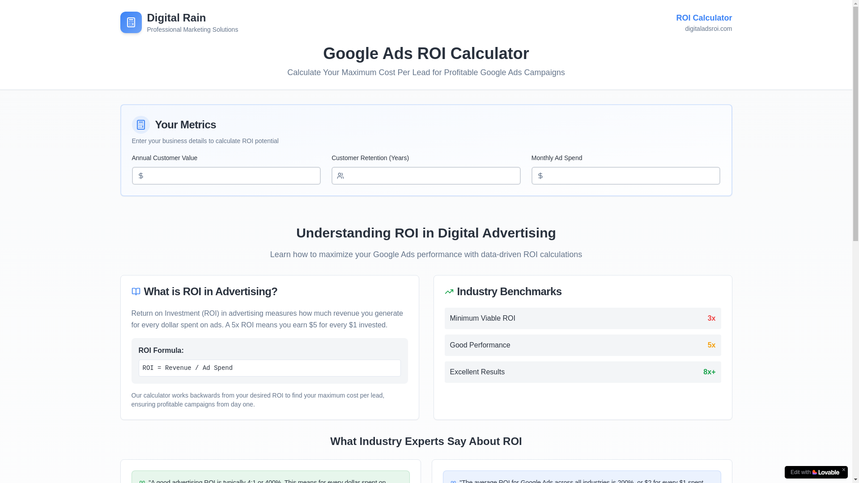Click the Your Metrics calculator icon
Viewport: 859px width, 483px height.
(x=140, y=125)
